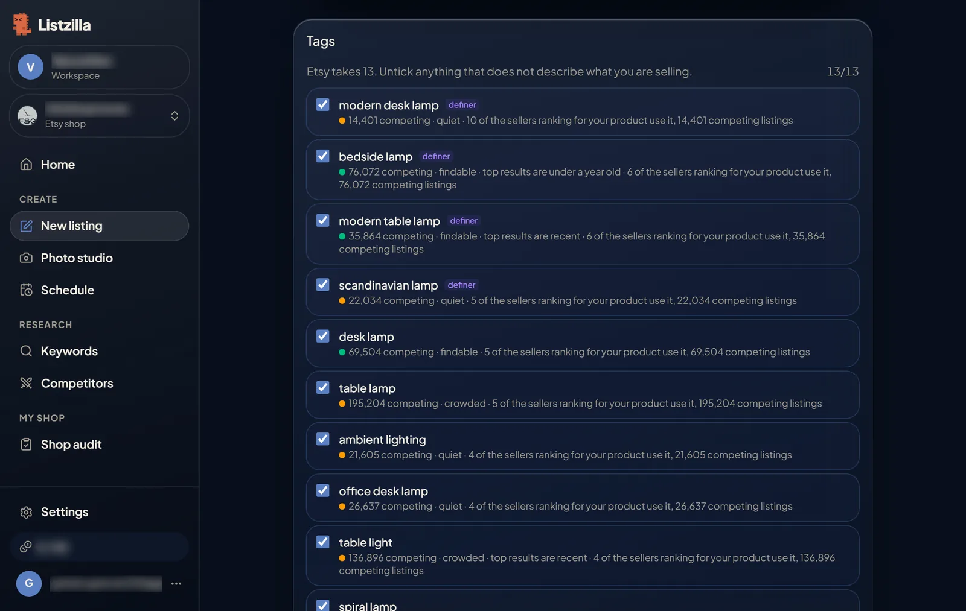Click the Schedule calendar icon
The height and width of the screenshot is (611, 966).
[26, 290]
